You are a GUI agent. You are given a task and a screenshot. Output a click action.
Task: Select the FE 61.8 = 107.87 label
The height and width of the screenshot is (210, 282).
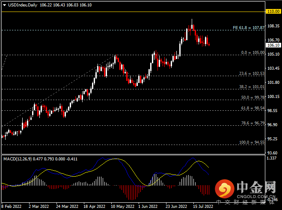click(249, 28)
